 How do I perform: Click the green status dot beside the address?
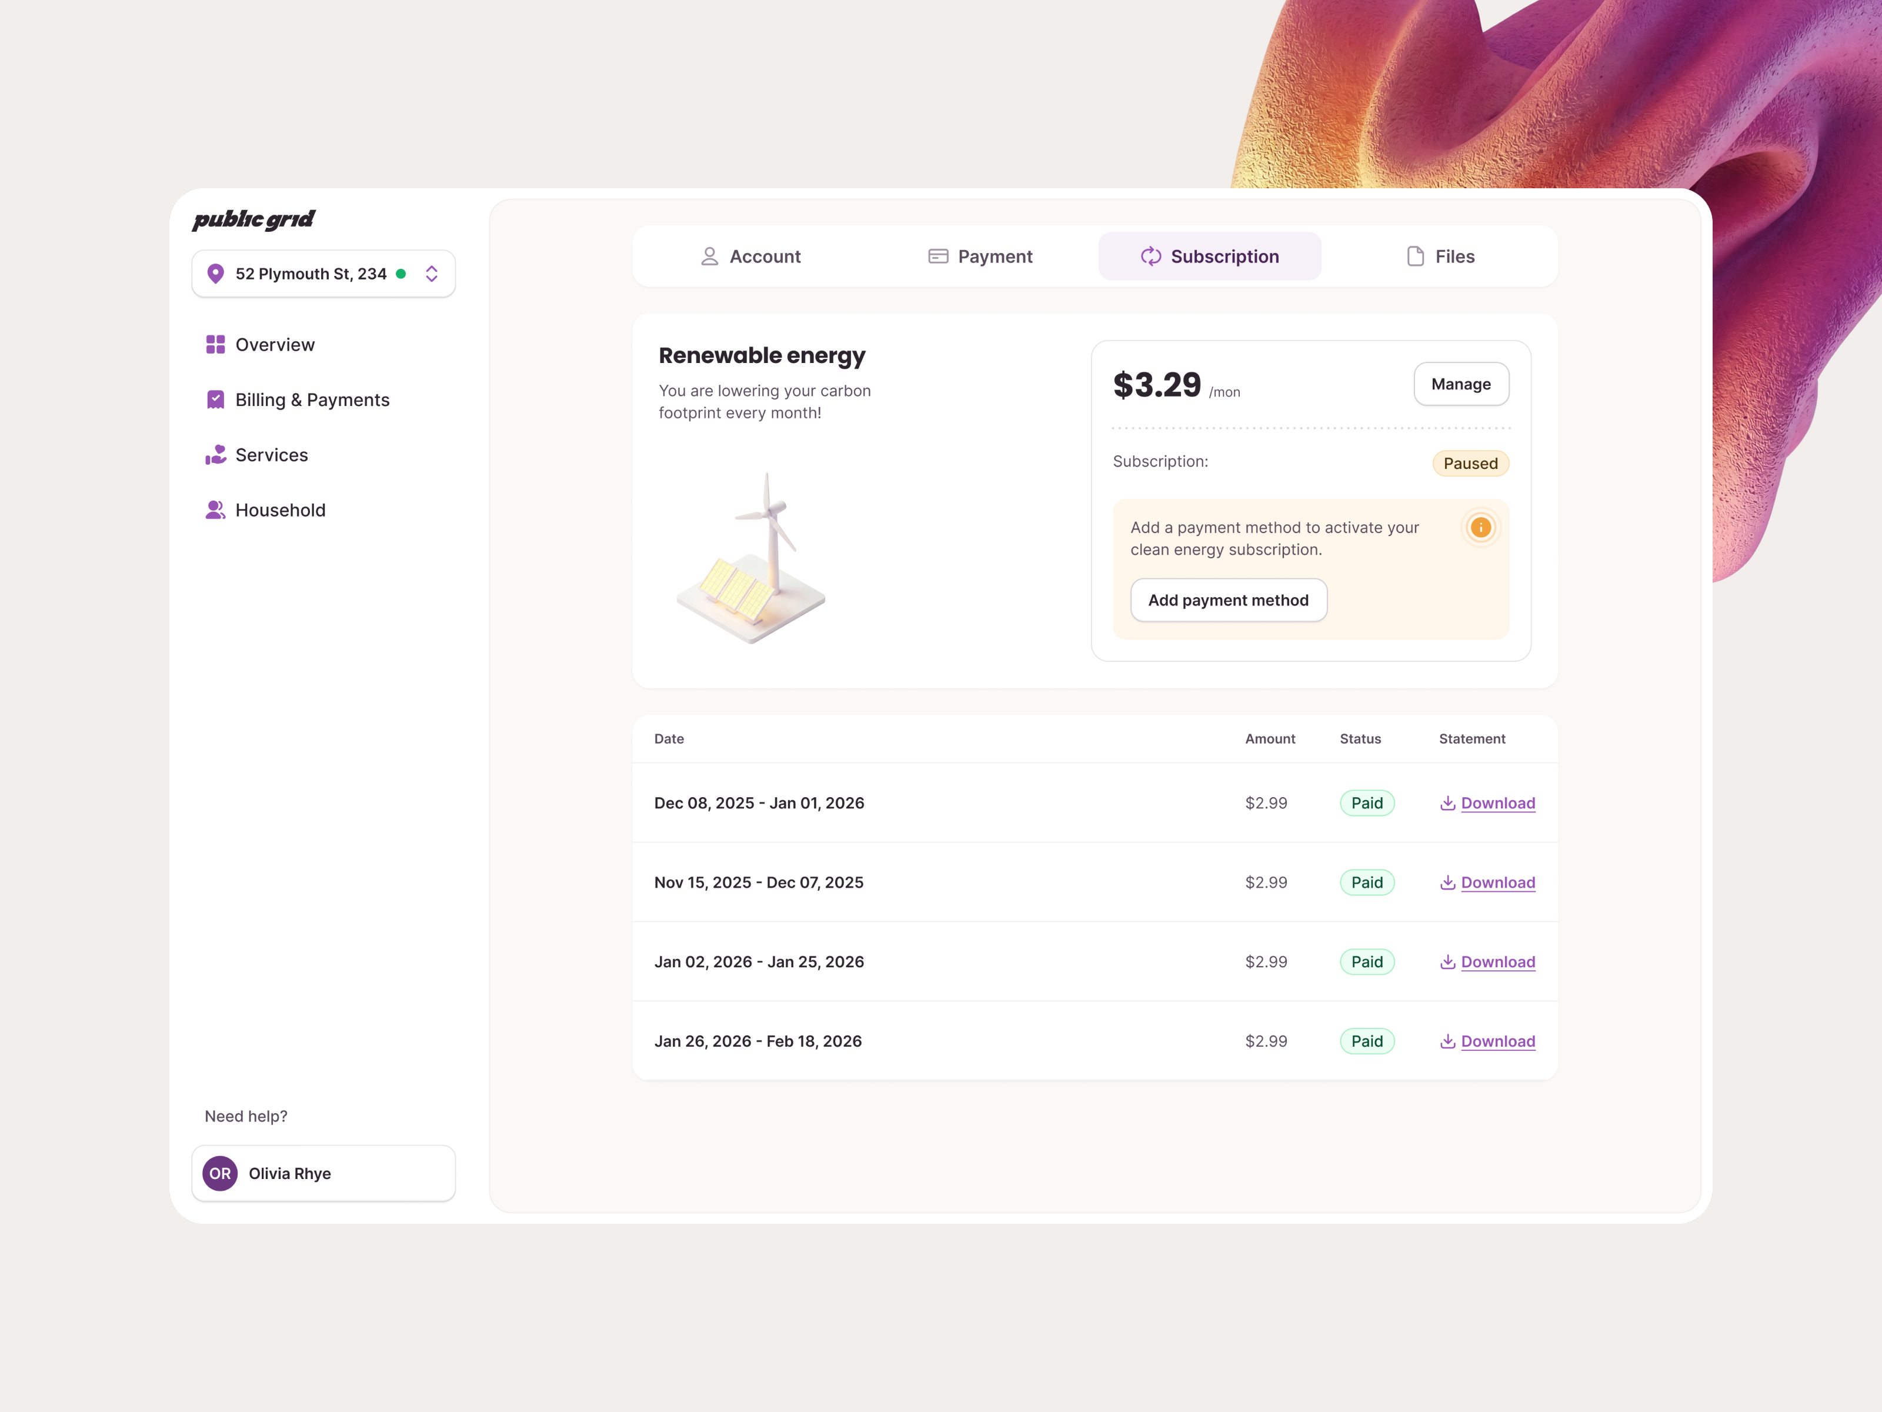(401, 273)
